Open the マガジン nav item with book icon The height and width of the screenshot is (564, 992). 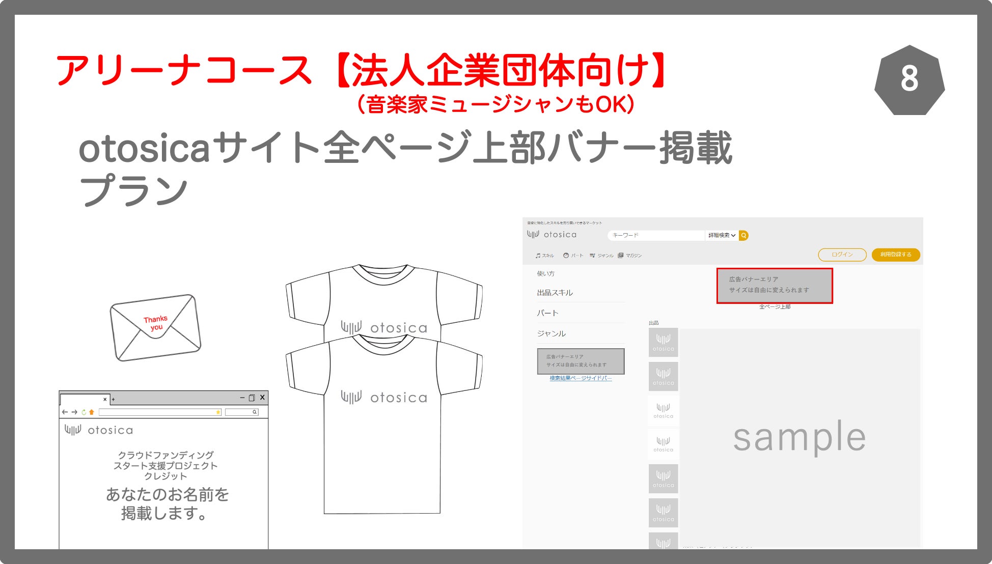(x=629, y=256)
